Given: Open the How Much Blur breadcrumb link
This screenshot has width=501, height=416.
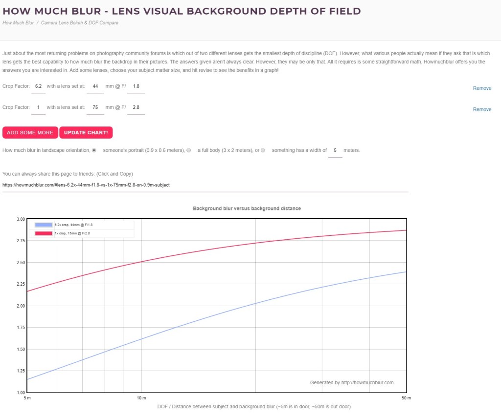Looking at the screenshot, I should pos(18,23).
